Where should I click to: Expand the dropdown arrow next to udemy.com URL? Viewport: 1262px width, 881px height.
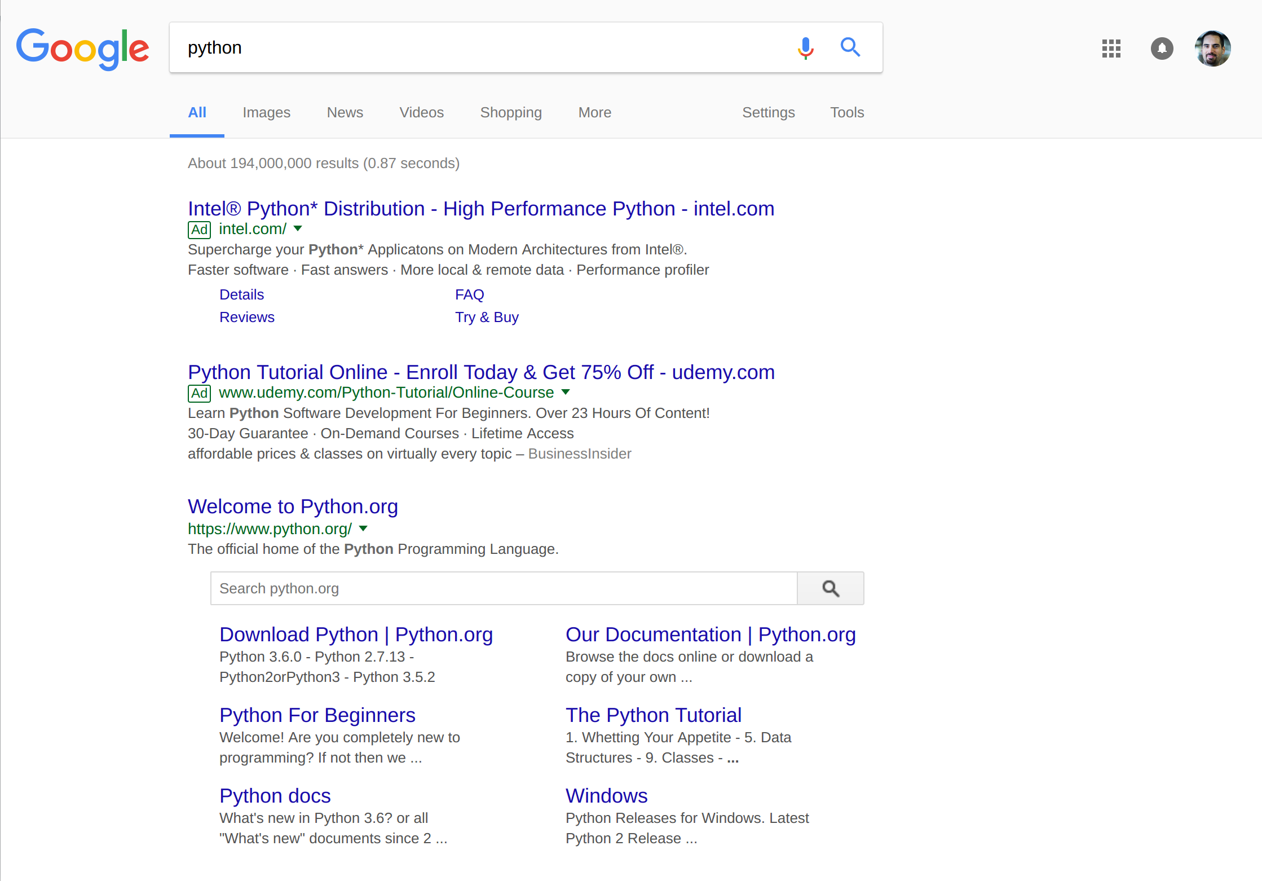(566, 392)
